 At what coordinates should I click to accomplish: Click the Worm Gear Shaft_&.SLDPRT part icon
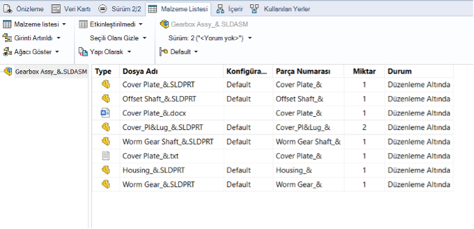pos(106,142)
